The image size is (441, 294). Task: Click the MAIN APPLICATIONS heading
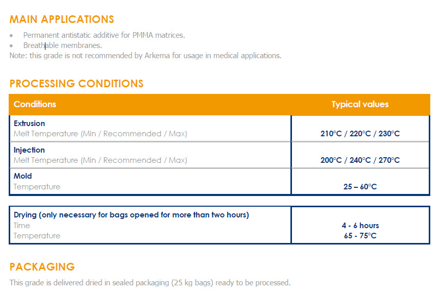click(x=62, y=19)
